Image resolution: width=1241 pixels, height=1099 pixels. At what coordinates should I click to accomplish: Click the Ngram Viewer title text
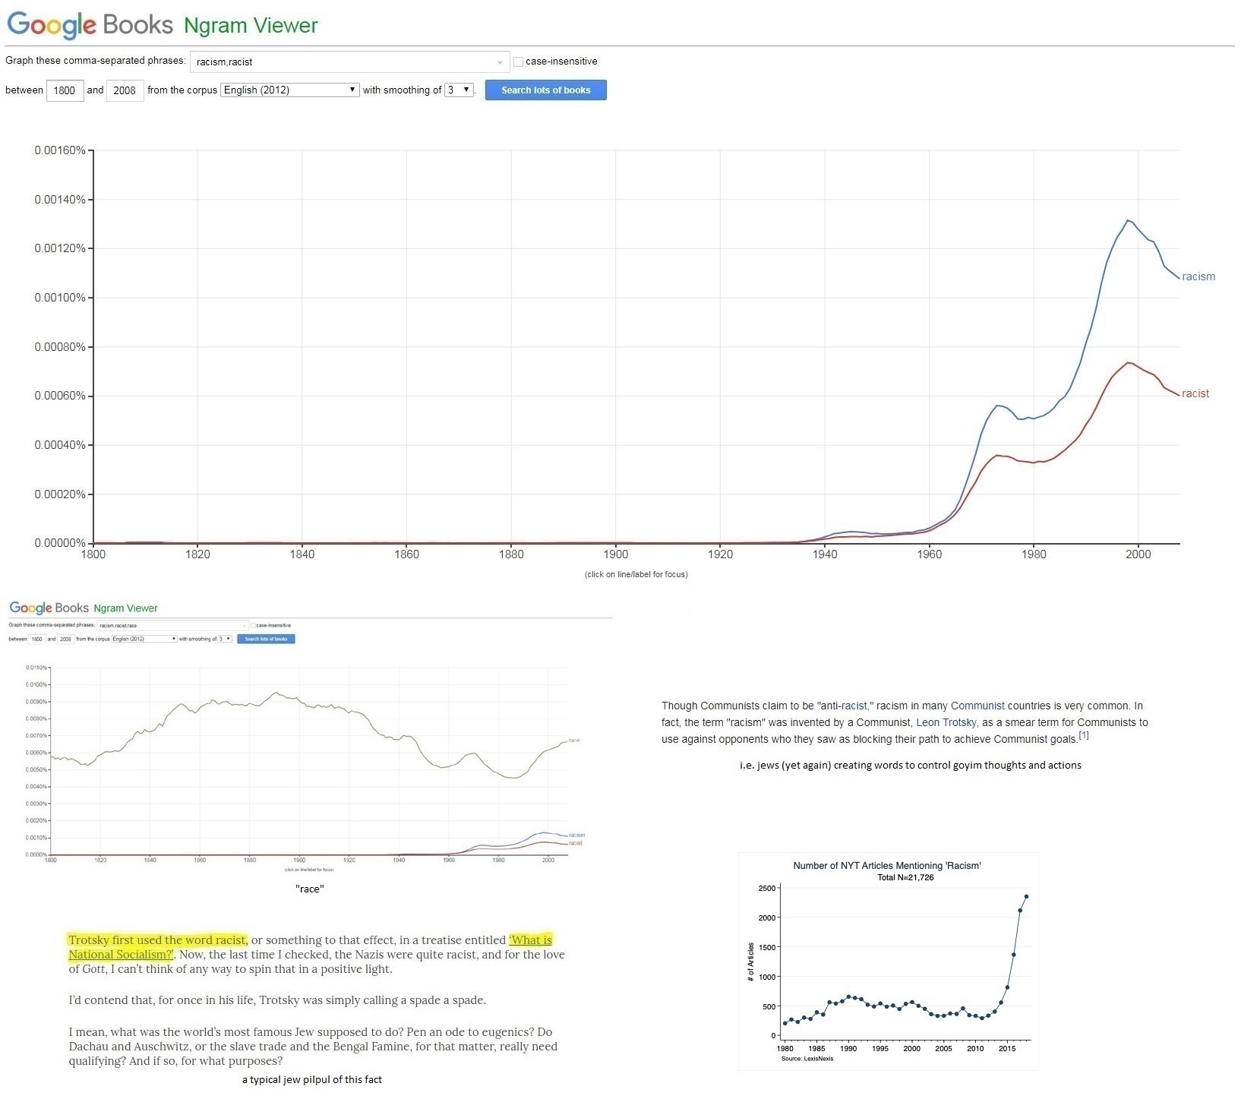click(251, 26)
